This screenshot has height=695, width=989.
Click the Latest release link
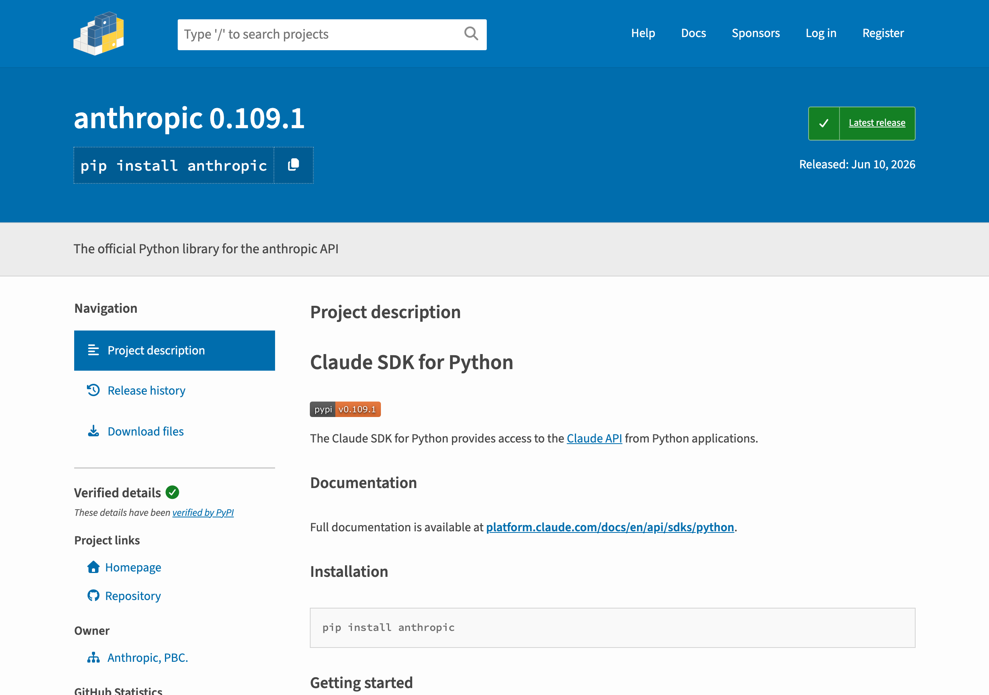click(x=877, y=123)
